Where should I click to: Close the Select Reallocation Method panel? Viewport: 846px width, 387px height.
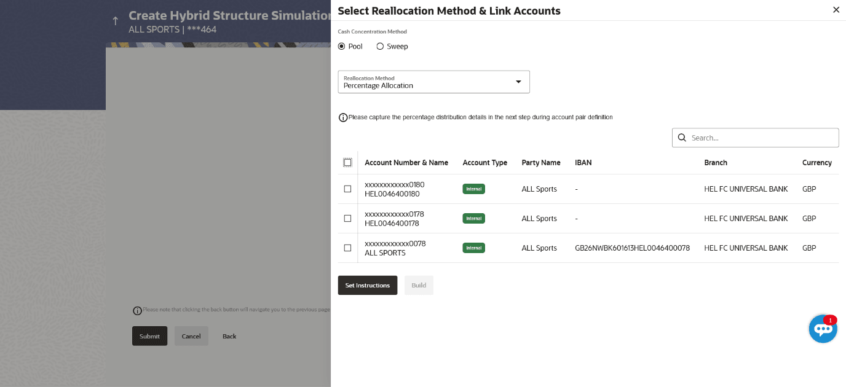click(836, 10)
